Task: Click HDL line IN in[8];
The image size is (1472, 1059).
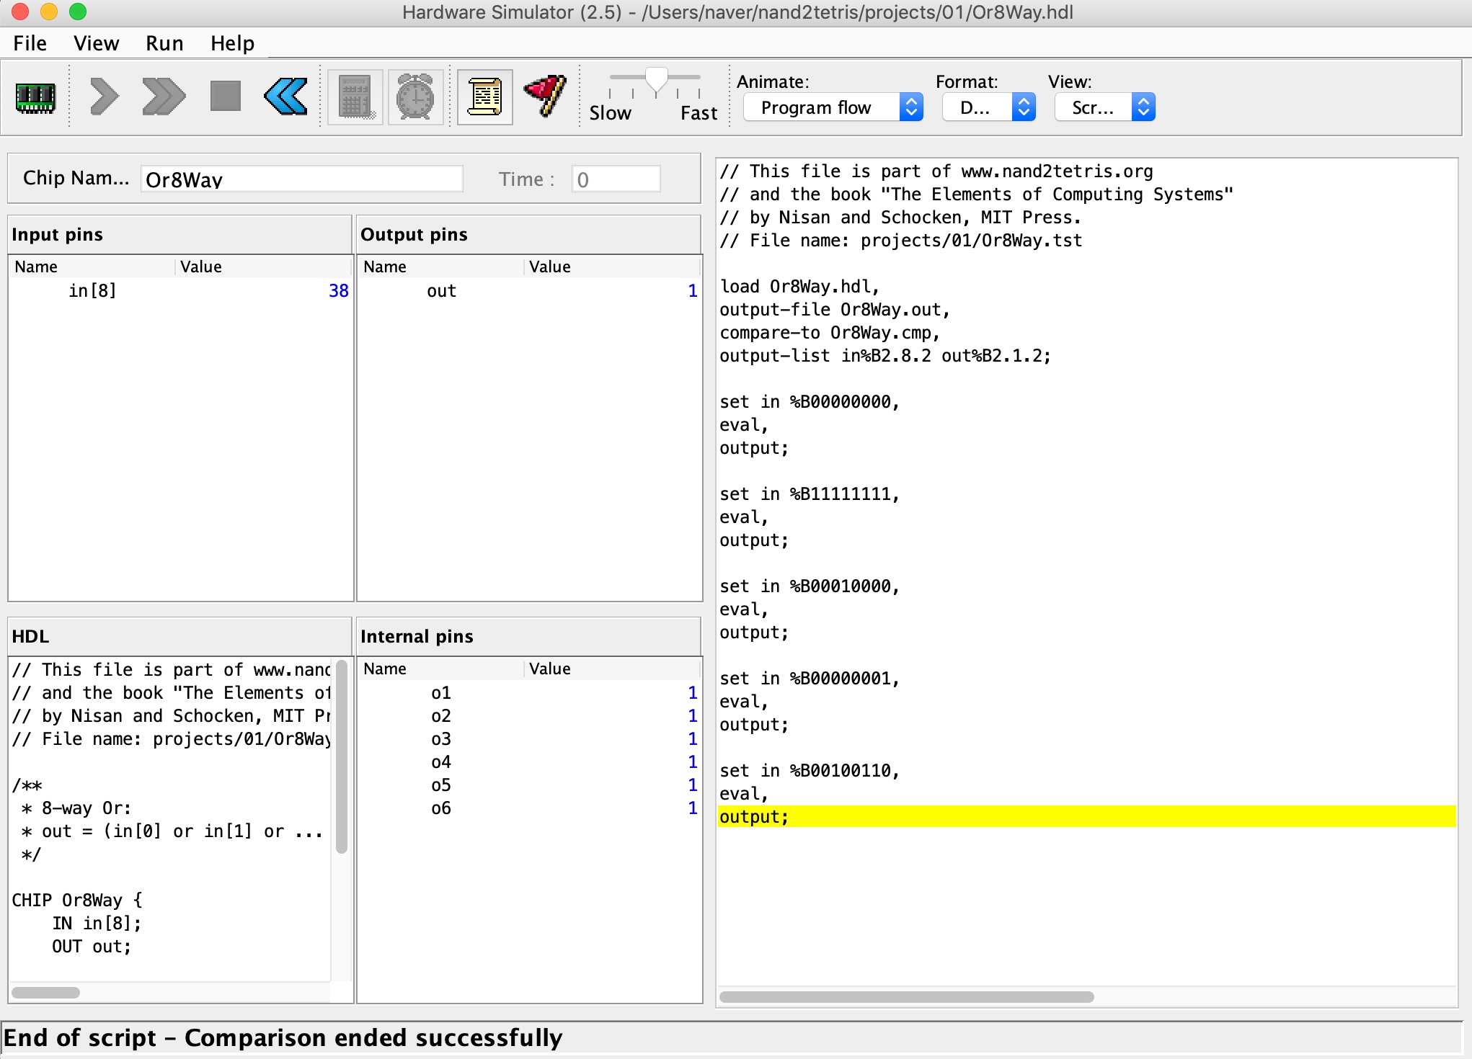Action: pyautogui.click(x=97, y=923)
